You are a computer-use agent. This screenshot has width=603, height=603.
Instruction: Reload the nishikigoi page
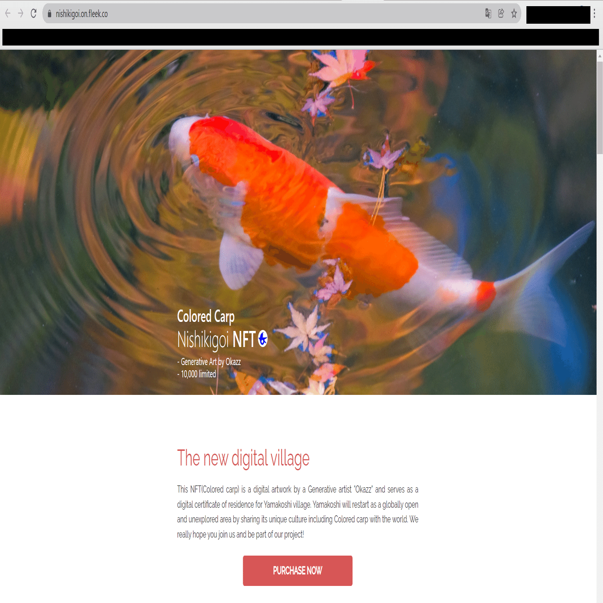[33, 13]
